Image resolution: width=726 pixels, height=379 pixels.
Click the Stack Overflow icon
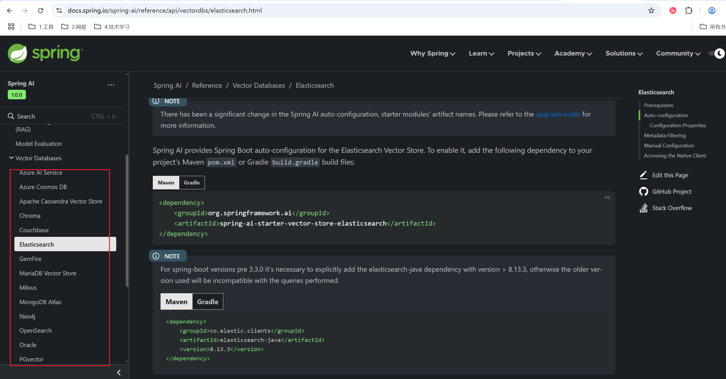[x=643, y=208]
